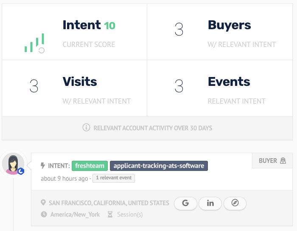
Task: Click the hourglass Session(s) icon
Action: [x=110, y=214]
